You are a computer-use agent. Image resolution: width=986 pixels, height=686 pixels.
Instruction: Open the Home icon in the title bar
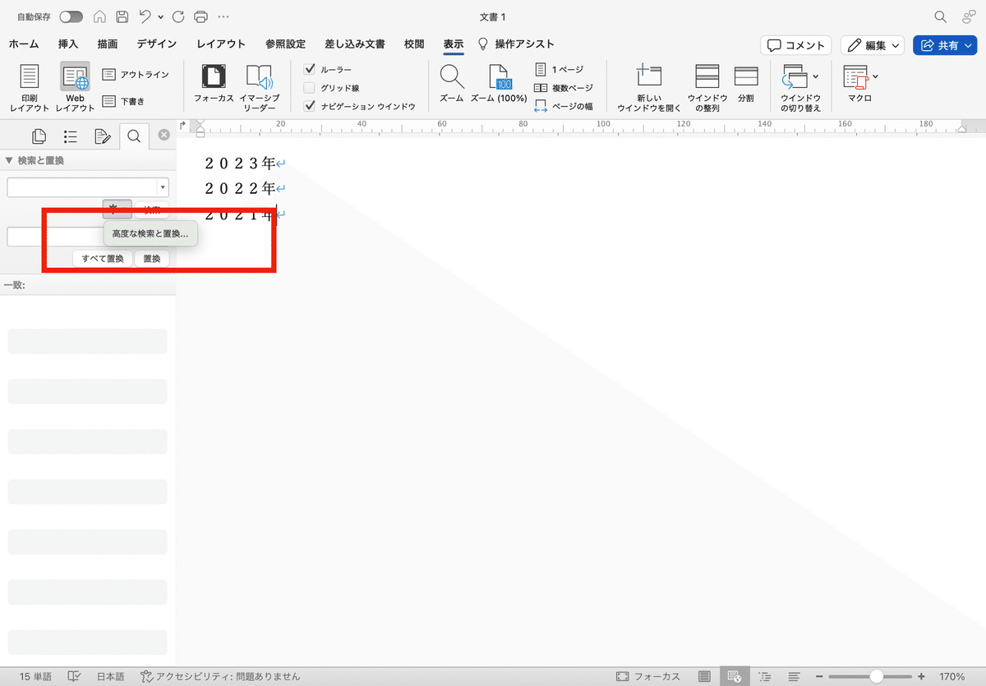[99, 16]
